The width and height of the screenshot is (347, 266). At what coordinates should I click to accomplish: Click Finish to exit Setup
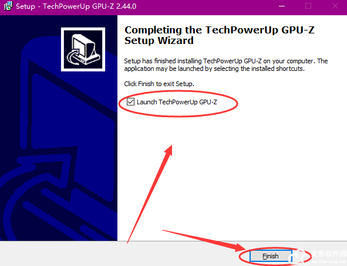coord(271,256)
